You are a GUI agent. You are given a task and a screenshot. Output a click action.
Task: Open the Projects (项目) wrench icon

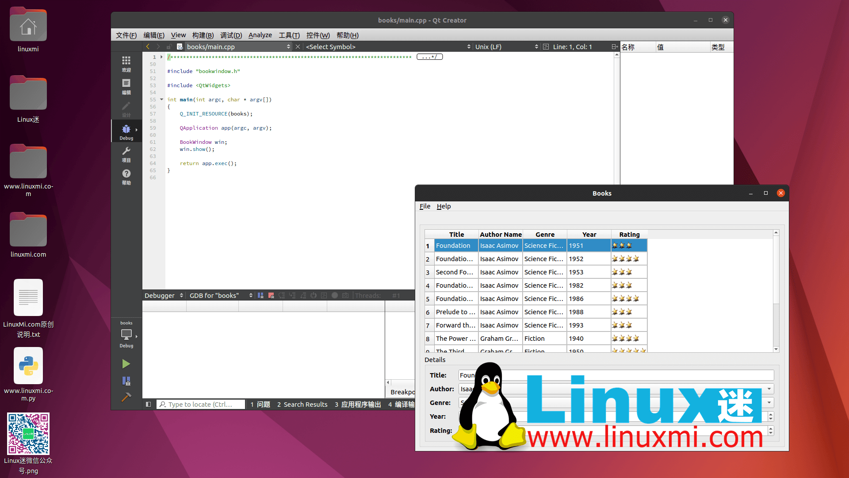[126, 154]
